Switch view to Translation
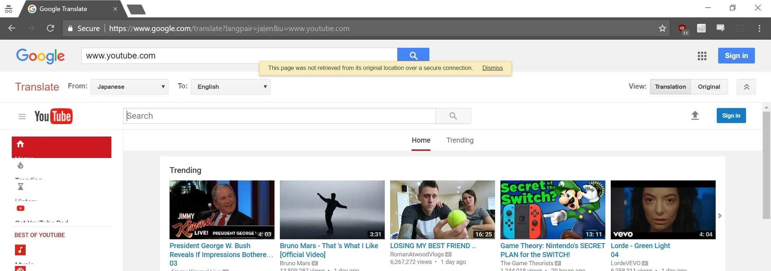This screenshot has width=771, height=271. (x=670, y=87)
